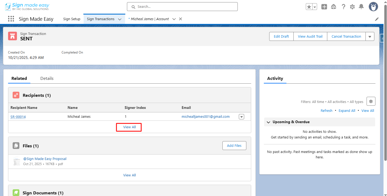Click the michealljames001@gmail.com email link
387x196 pixels.
(206, 117)
